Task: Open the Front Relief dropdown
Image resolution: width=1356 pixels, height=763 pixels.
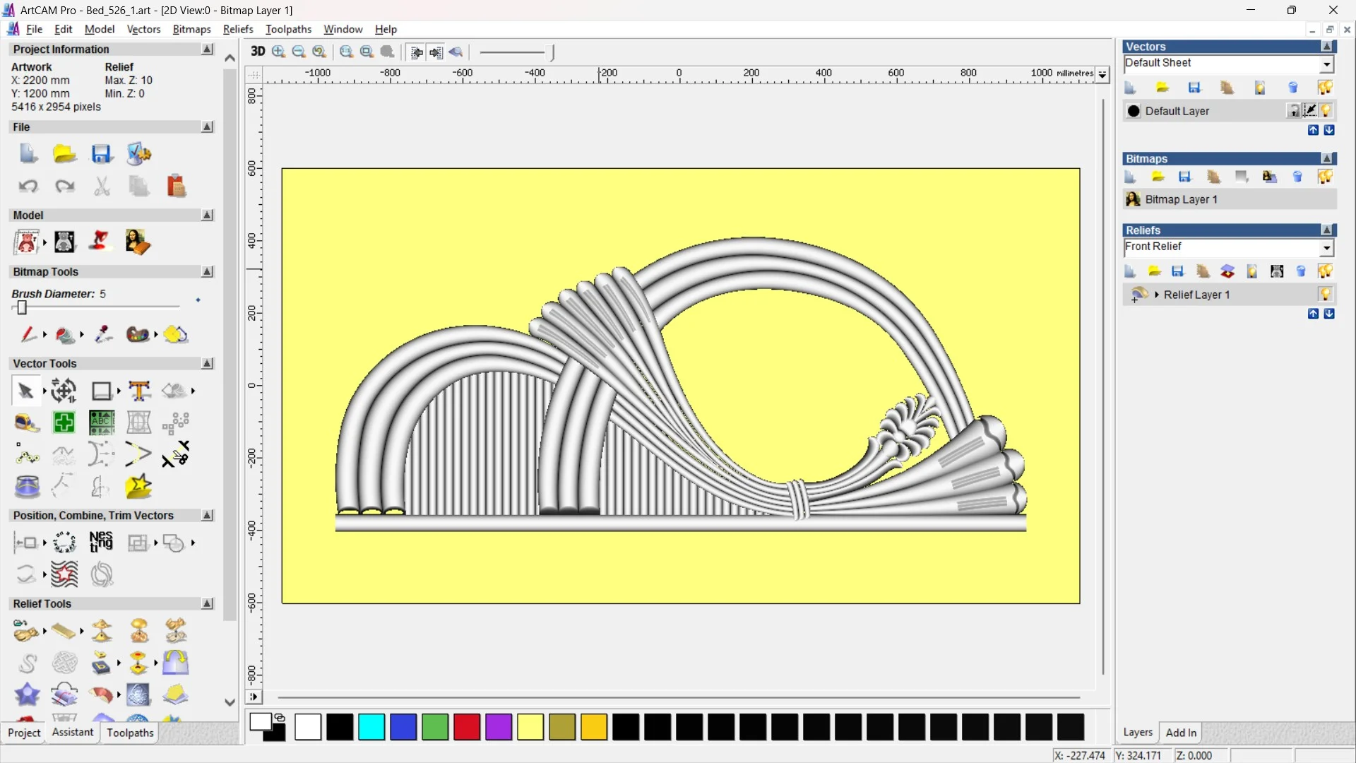Action: (1326, 247)
